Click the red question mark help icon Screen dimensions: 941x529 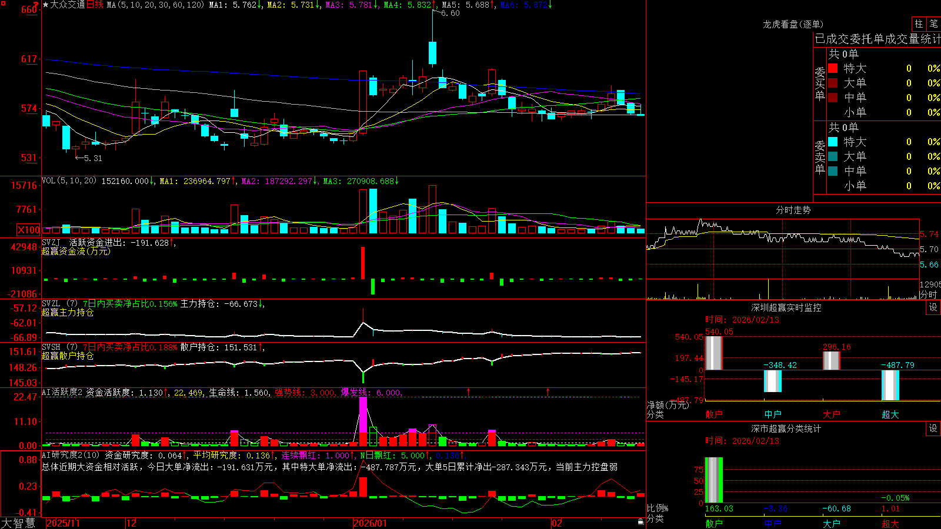click(37, 5)
